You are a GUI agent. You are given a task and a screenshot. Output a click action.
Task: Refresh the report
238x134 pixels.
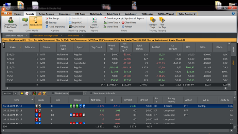[x=127, y=27]
